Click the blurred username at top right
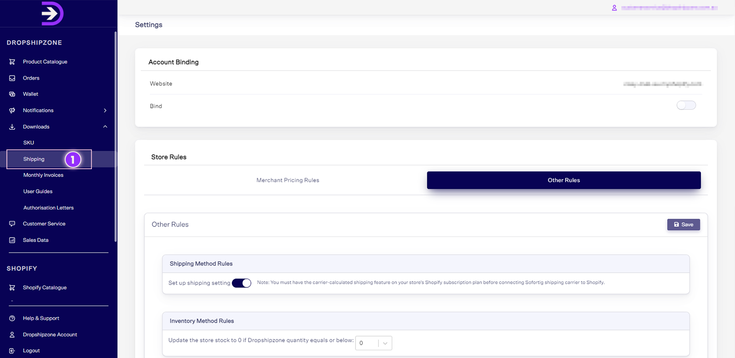 pos(669,8)
